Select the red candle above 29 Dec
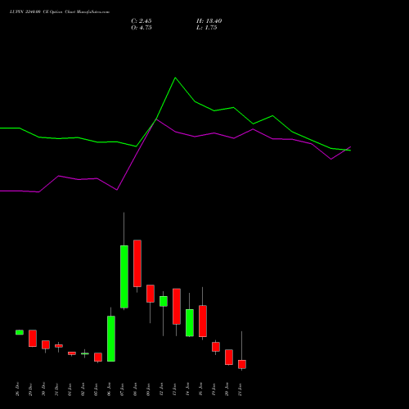This screenshot has width=409, height=409. pos(33,338)
